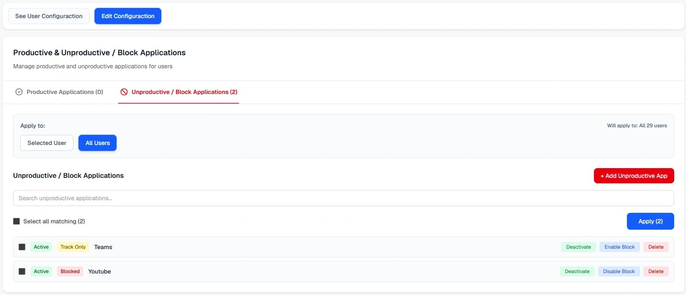Check the Youtube row checkbox

[x=22, y=271]
